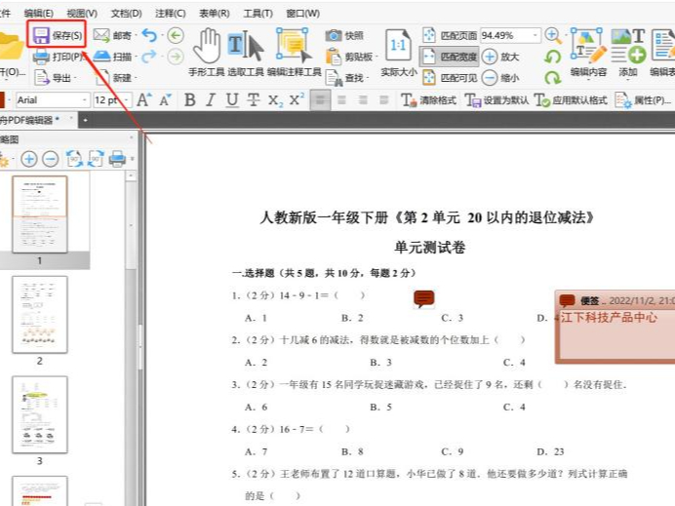Select page 1 thumbnail
Screen dimensions: 675x506
click(x=40, y=214)
